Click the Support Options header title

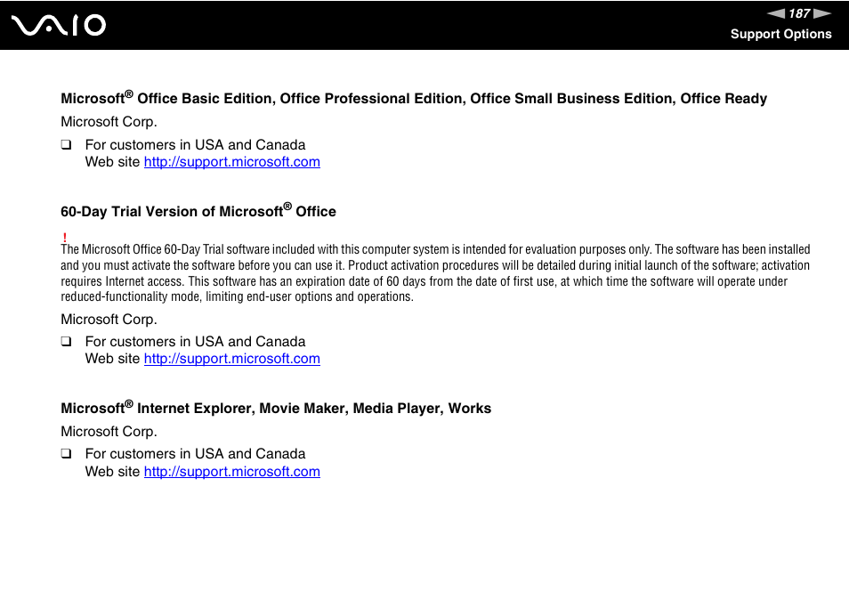click(780, 34)
